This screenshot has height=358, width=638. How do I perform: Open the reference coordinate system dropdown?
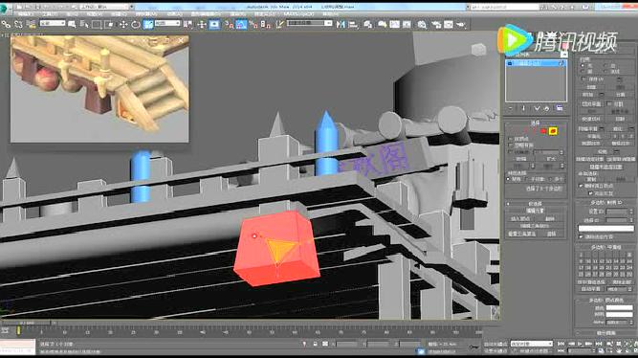[167, 23]
